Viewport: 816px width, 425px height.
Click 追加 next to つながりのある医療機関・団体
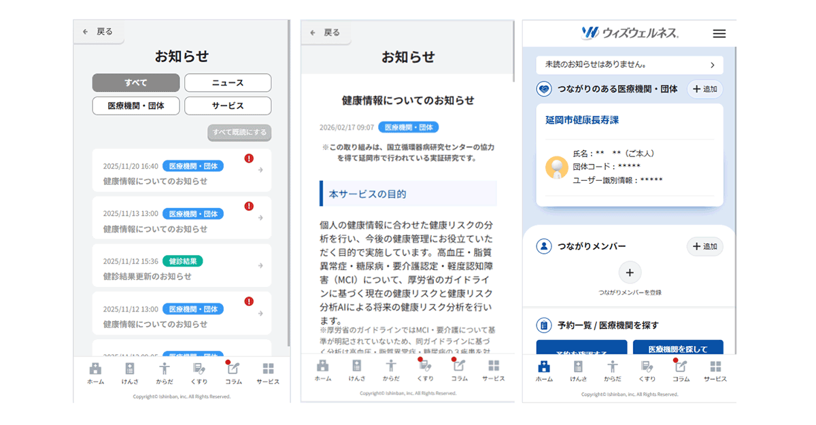click(x=704, y=89)
